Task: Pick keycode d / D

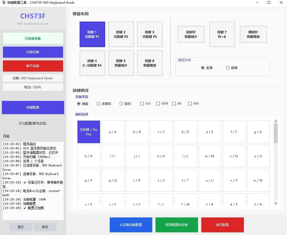Action: (186, 132)
